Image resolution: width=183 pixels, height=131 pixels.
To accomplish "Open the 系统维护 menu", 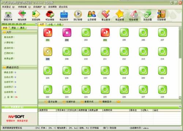I will [x=40, y=7].
